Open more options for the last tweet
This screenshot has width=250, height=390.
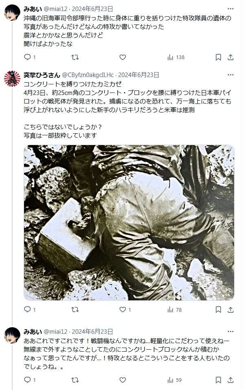point(230,331)
